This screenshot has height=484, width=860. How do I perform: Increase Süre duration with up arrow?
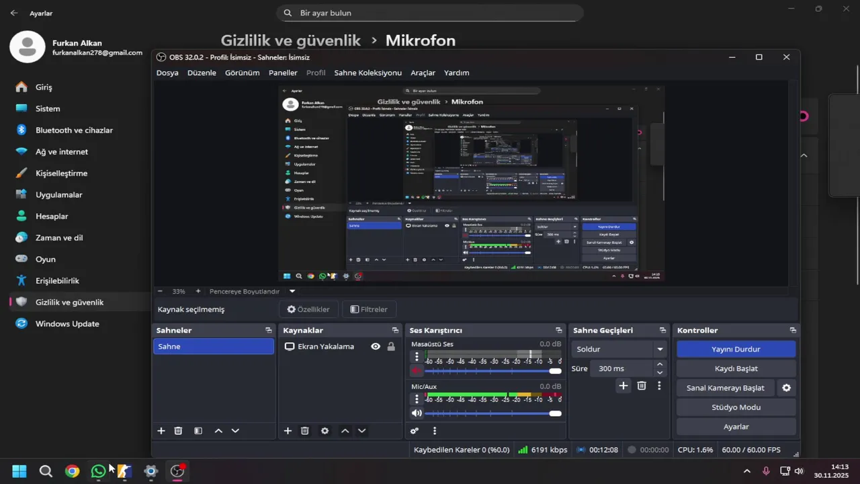tap(660, 364)
